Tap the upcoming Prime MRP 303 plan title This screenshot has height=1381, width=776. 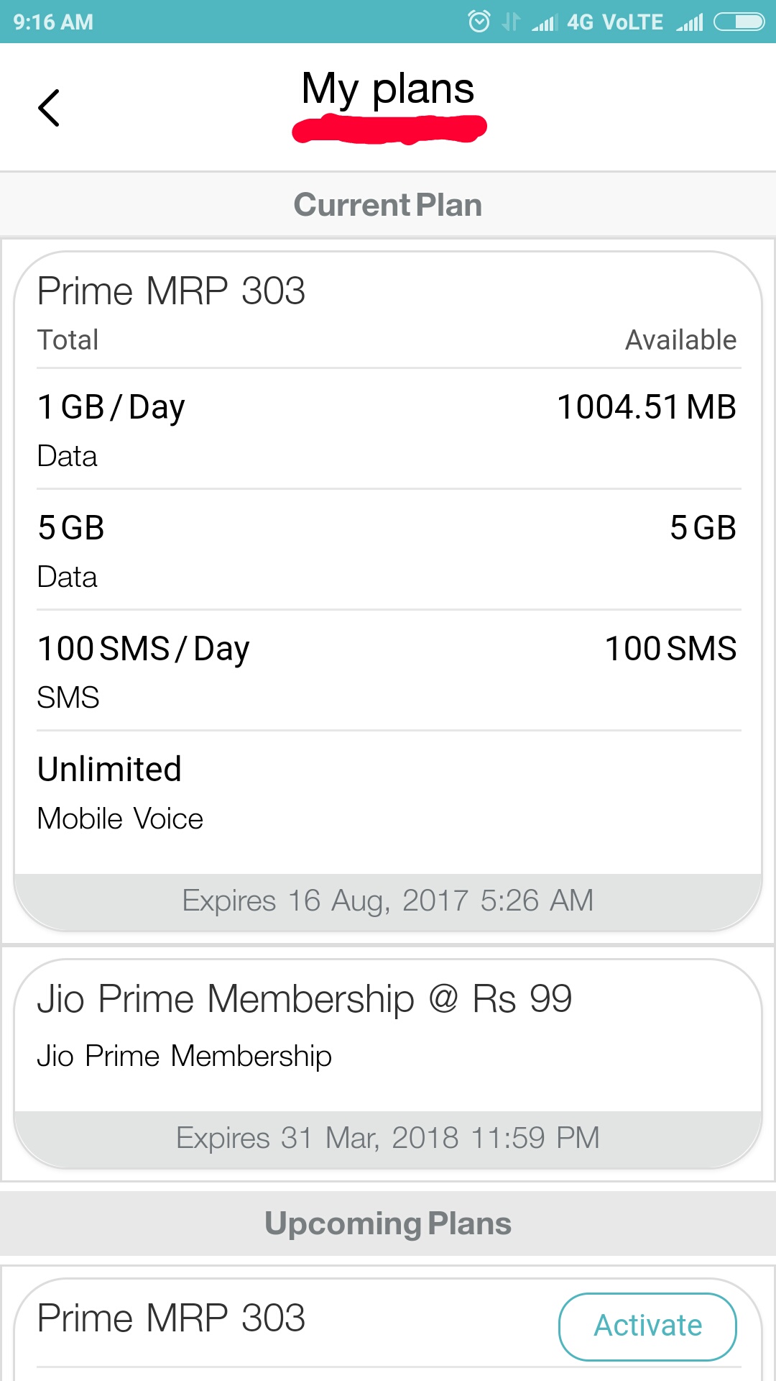point(171,1318)
